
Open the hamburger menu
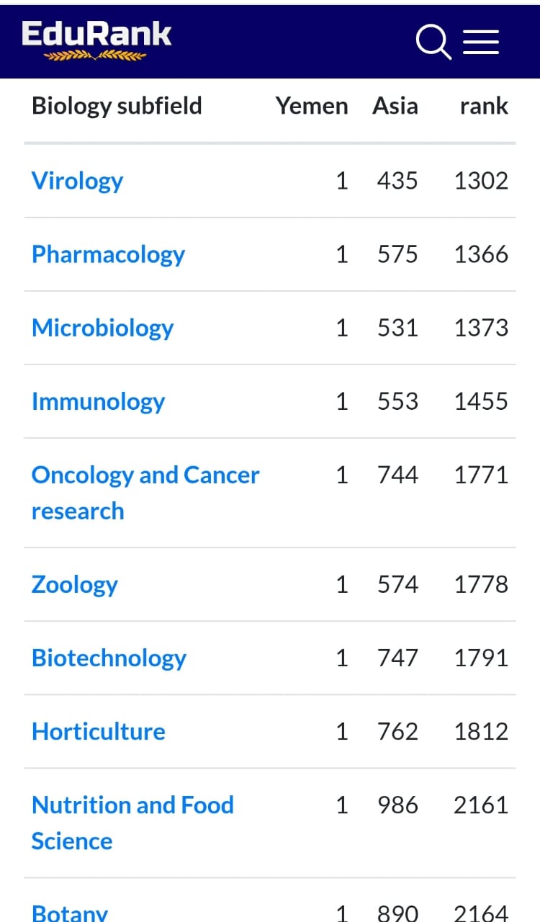pyautogui.click(x=481, y=42)
